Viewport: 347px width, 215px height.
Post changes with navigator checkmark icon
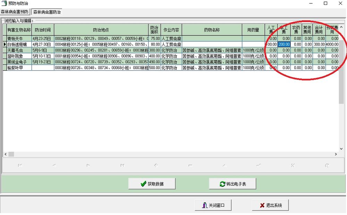coord(259,165)
